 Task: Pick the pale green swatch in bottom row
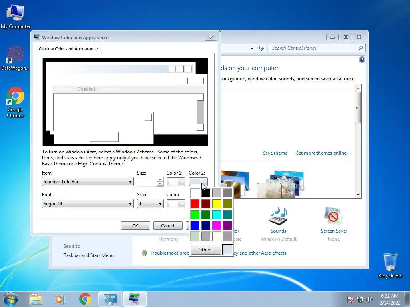click(x=195, y=236)
